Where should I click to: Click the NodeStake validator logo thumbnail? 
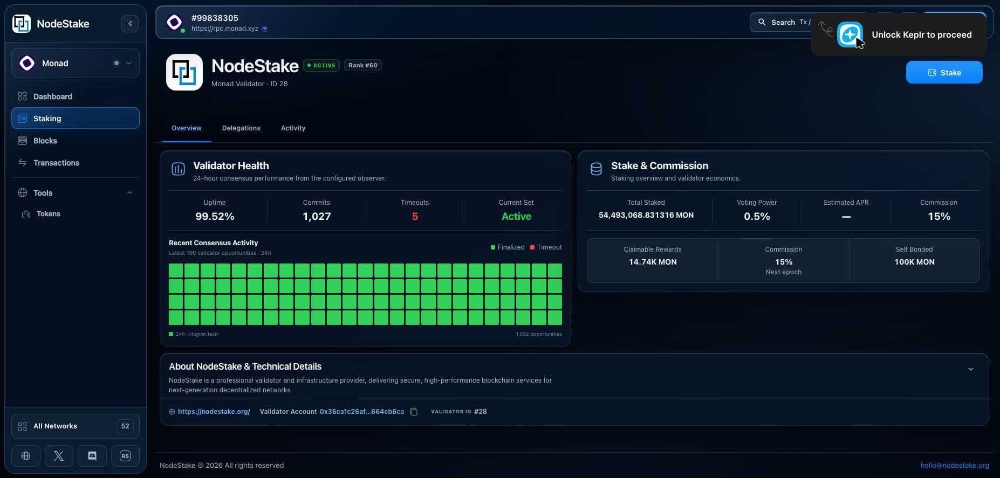184,72
